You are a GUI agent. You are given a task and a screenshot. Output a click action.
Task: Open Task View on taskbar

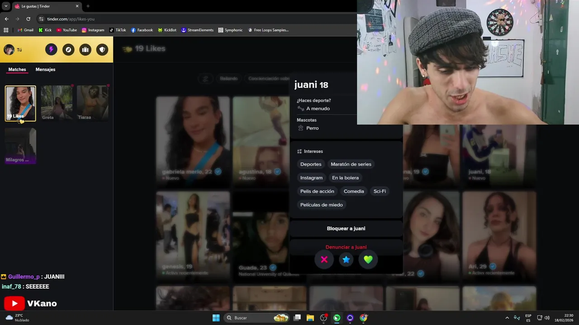tap(297, 318)
